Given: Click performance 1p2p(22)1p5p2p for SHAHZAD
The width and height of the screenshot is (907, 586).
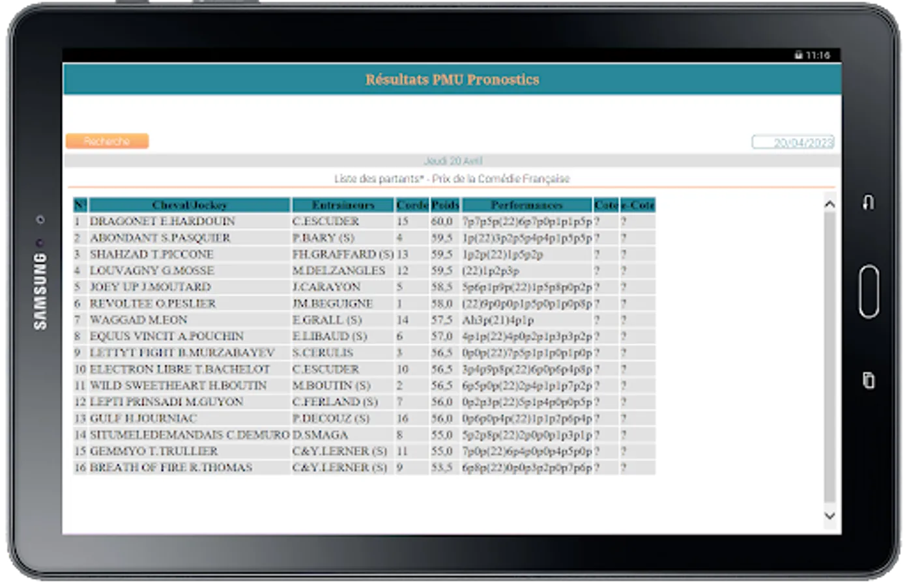Looking at the screenshot, I should 503,254.
